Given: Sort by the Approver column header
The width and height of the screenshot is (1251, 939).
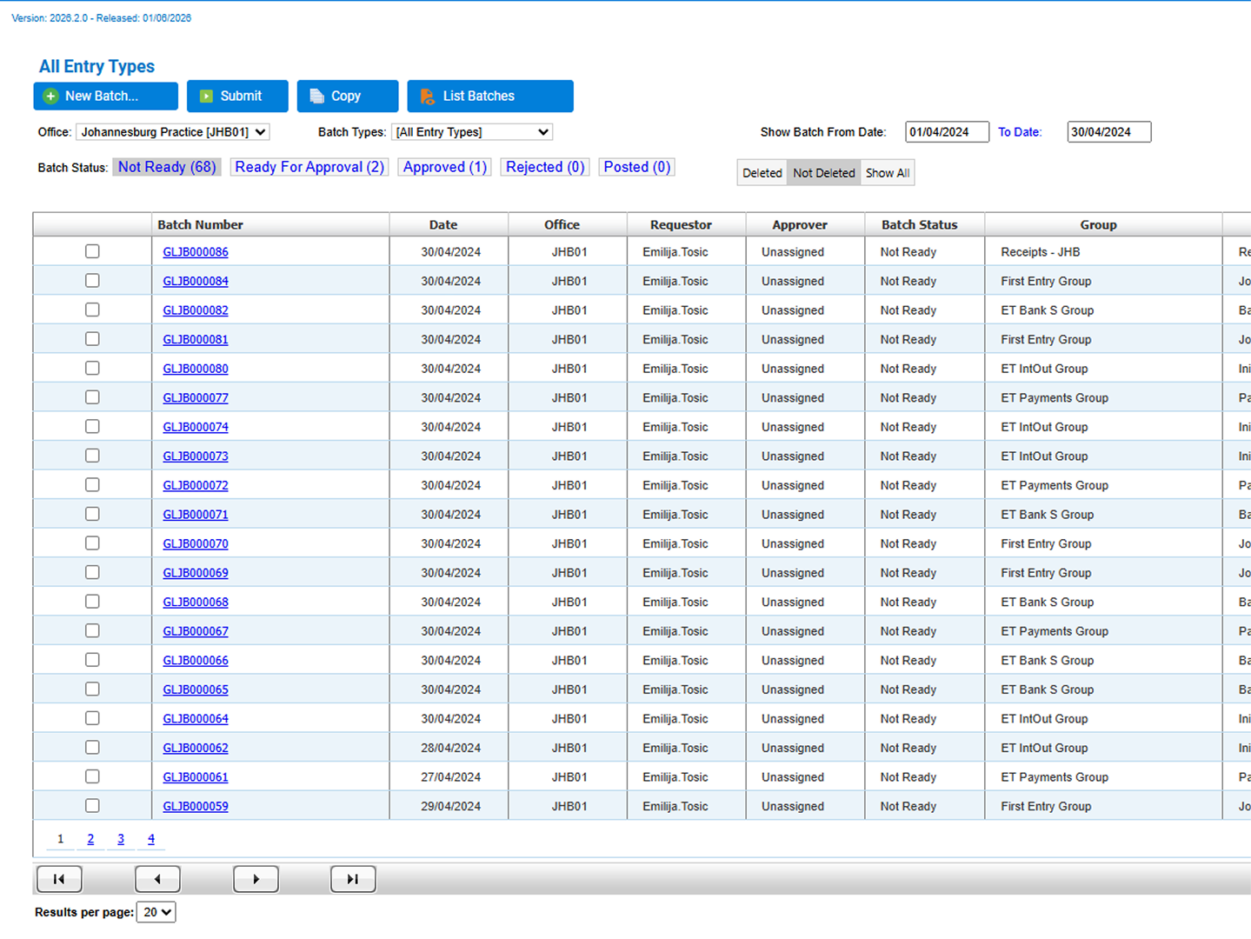Looking at the screenshot, I should [800, 224].
